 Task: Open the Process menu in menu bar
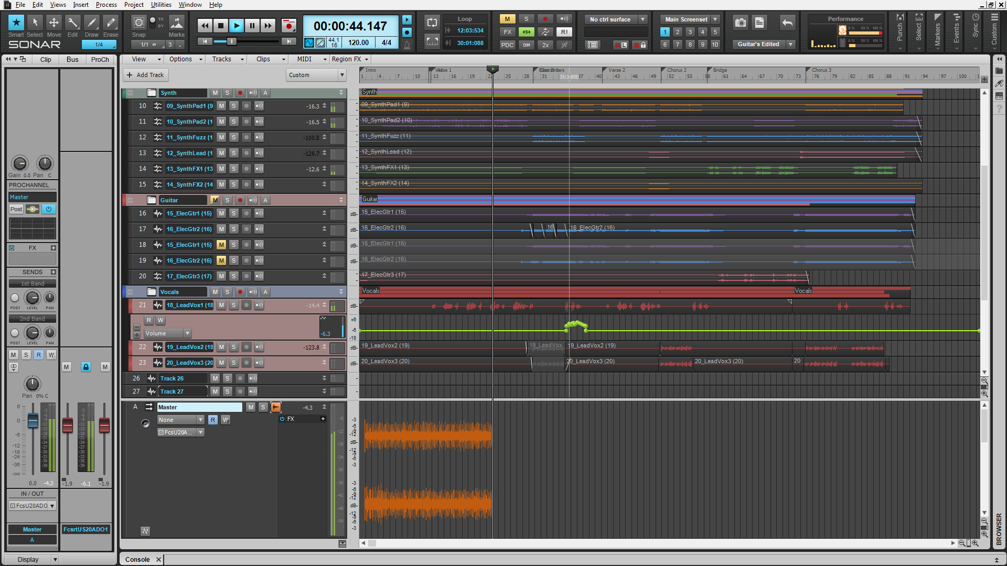coord(107,5)
